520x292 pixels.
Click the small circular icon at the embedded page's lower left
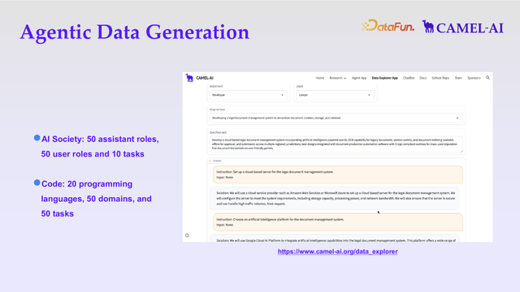187,235
